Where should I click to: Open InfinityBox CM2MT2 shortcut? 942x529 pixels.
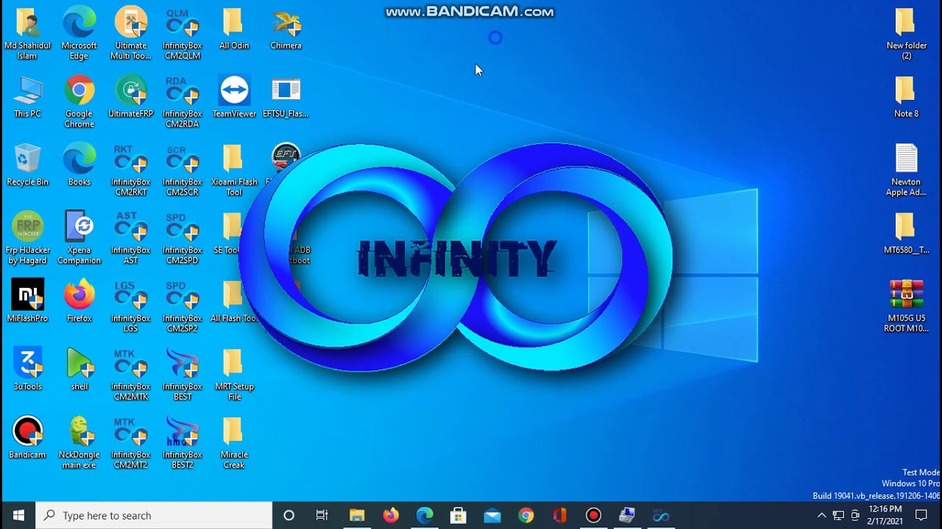coord(131,443)
